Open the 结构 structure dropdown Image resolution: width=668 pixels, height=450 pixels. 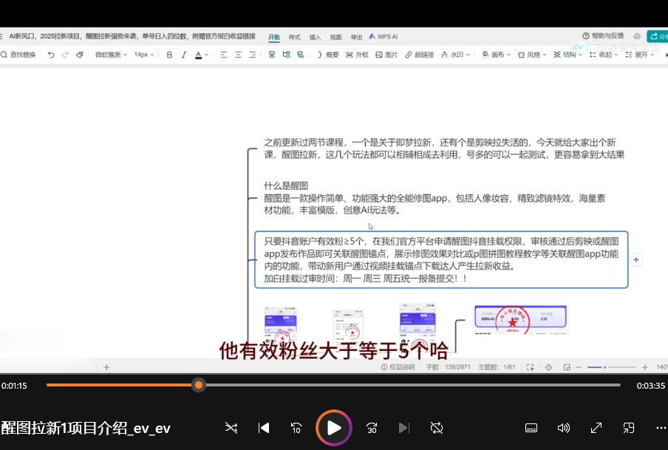pos(568,55)
